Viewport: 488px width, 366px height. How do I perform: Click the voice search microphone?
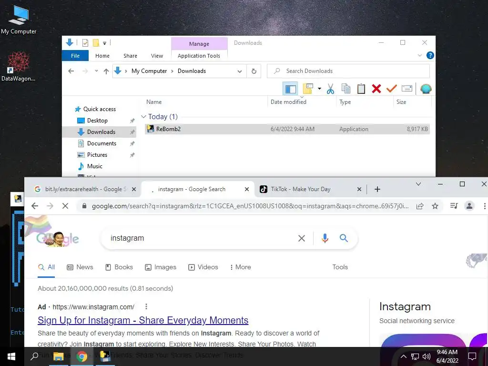(325, 238)
